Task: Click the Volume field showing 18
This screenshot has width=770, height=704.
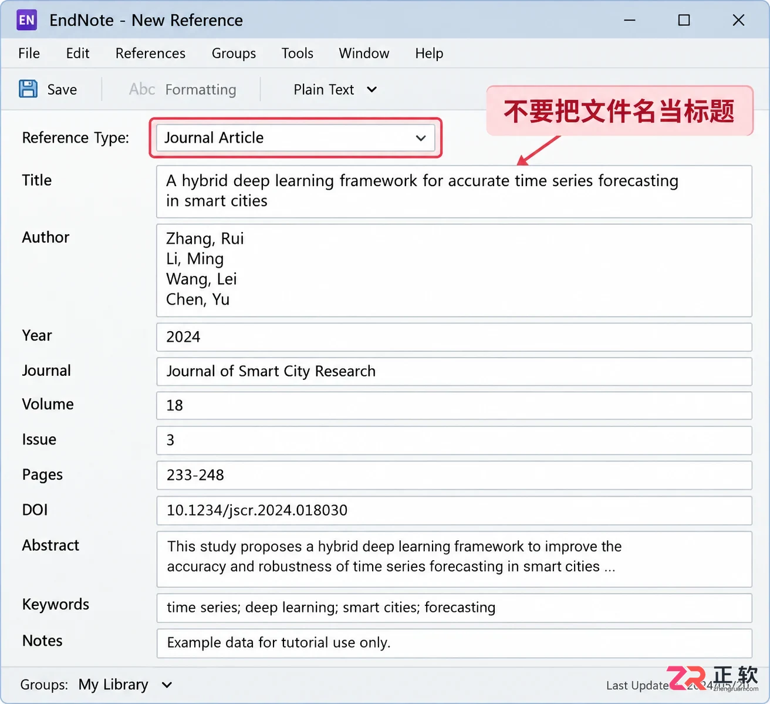Action: coord(454,405)
